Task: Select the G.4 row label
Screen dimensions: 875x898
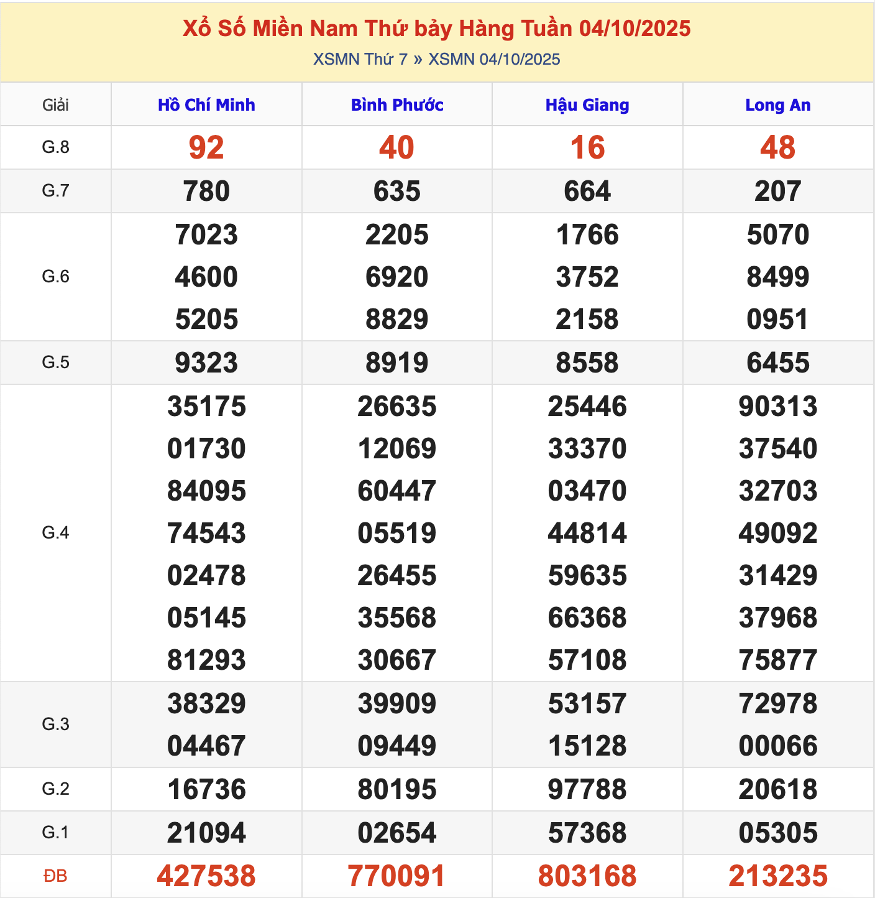Action: [x=55, y=533]
